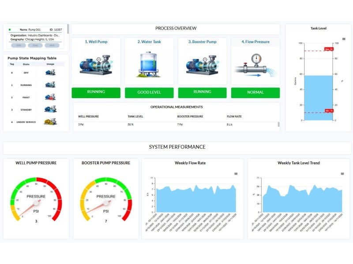Screen dimensions: 353x264
Task: Select the UNDER SERVICE yellow pump icon
Action: 50,121
